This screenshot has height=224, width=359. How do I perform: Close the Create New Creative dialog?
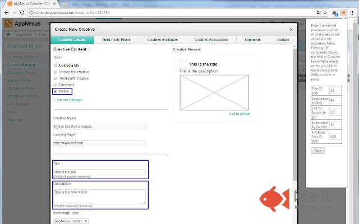point(291,30)
